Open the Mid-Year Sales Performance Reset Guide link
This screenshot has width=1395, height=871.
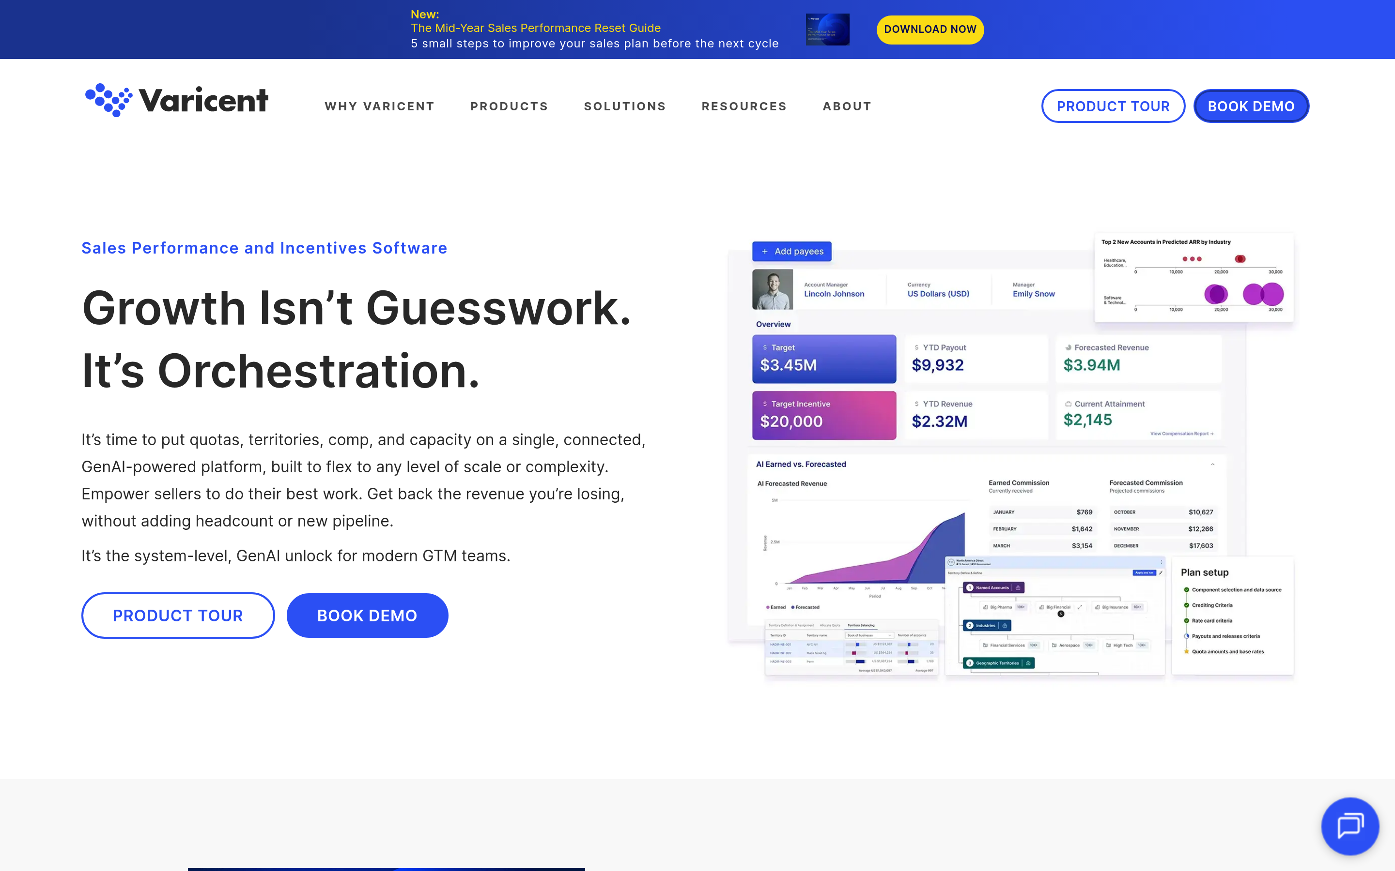536,28
